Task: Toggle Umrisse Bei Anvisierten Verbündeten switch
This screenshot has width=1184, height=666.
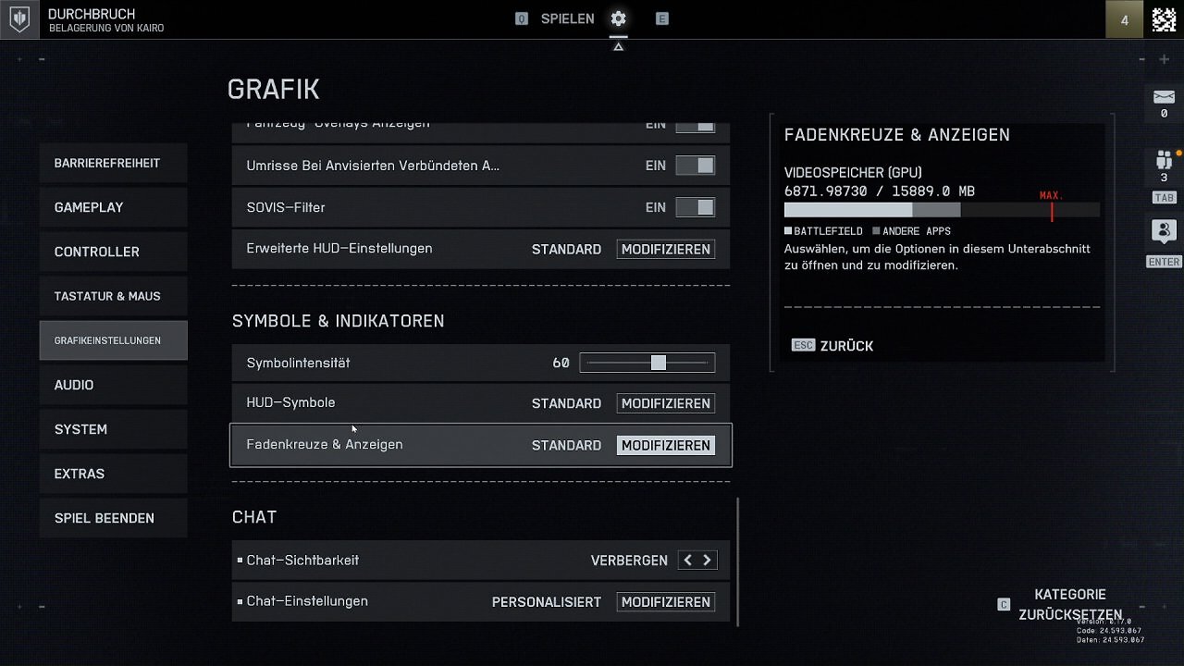Action: [695, 166]
